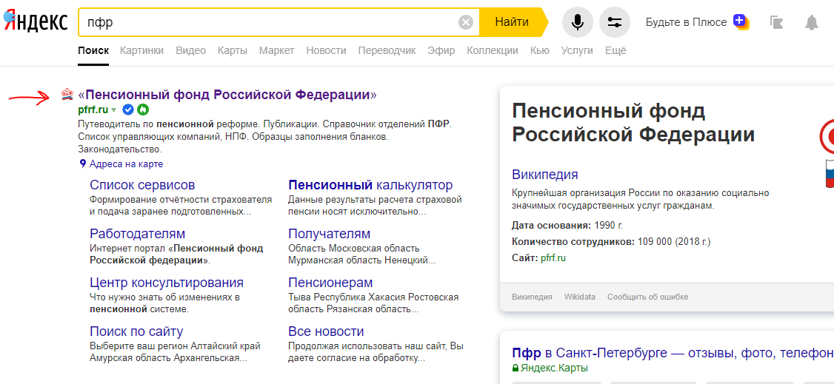Switch to the Видео tab
This screenshot has width=834, height=384.
pos(190,50)
